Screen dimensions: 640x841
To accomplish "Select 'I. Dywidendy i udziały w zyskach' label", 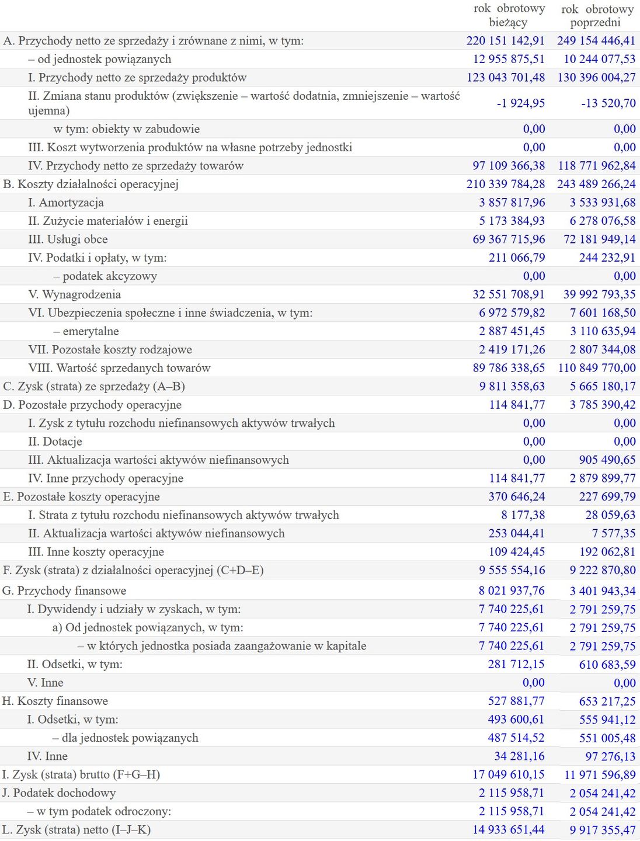I will [134, 610].
